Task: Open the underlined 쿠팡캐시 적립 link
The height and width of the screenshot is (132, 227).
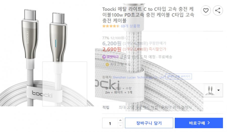Action: click(146, 107)
